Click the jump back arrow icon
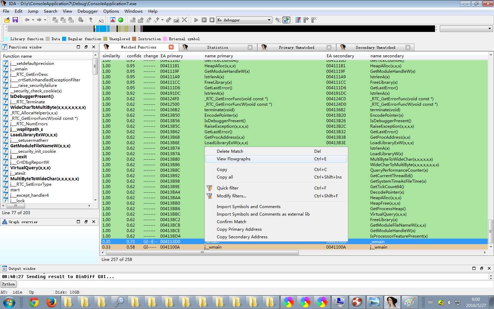The image size is (494, 309). click(x=27, y=20)
